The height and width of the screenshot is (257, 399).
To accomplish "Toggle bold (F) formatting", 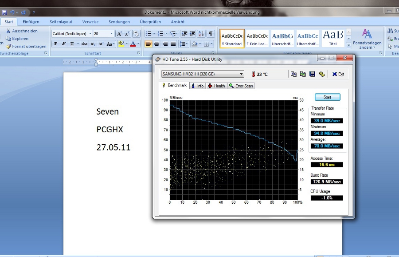I will 55,44.
